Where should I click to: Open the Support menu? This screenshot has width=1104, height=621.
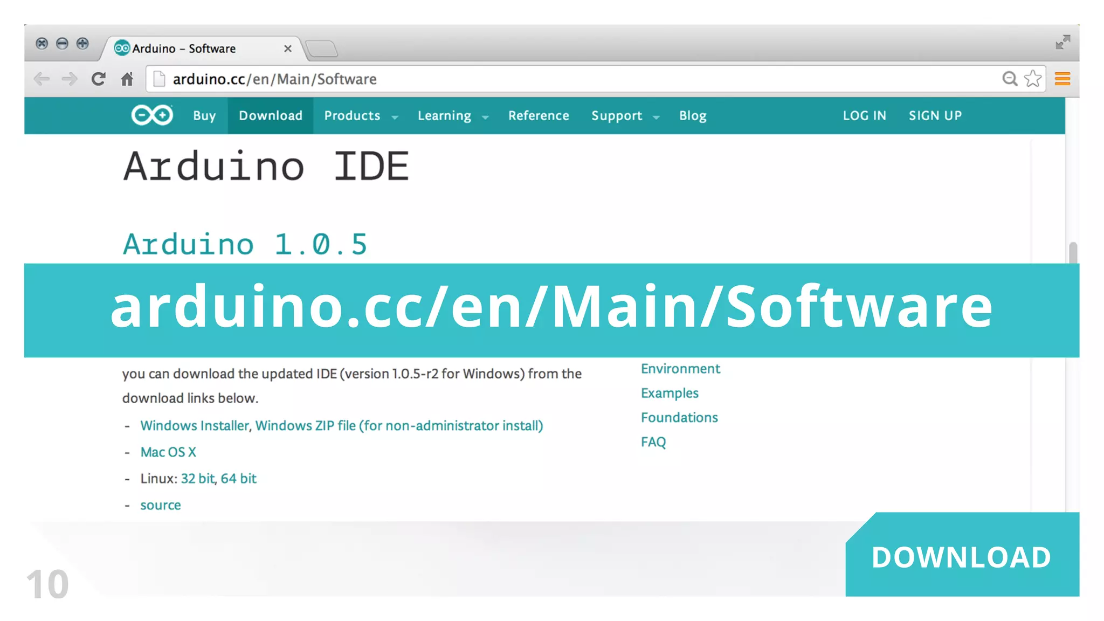point(617,115)
